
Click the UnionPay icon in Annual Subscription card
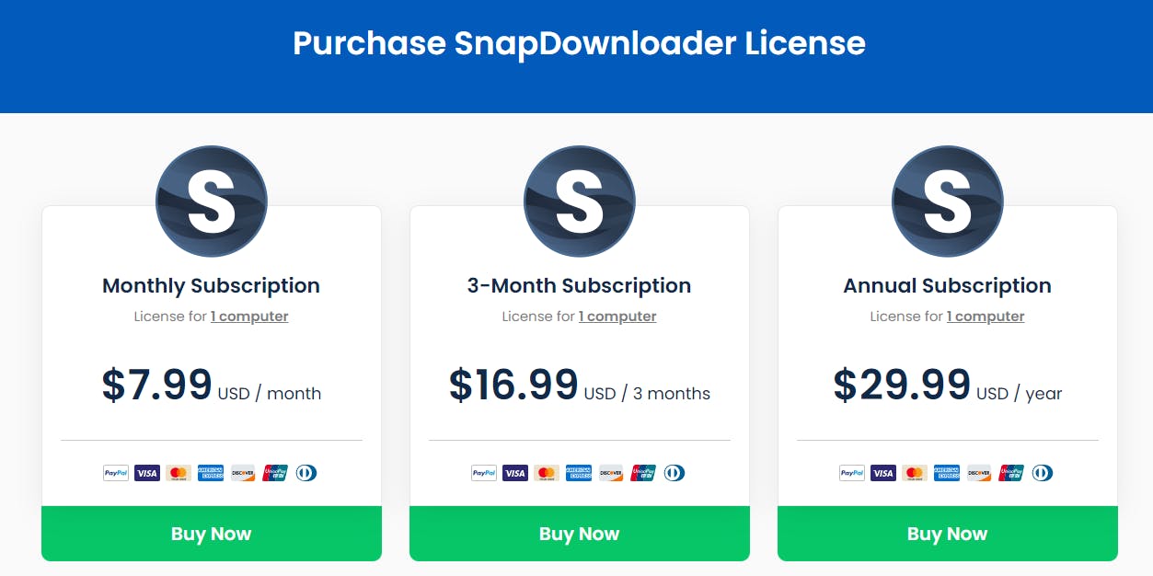pos(1011,473)
